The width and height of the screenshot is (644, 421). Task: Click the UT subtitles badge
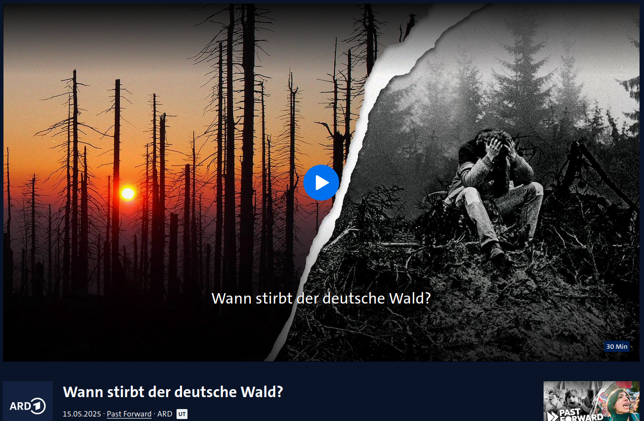coord(182,414)
